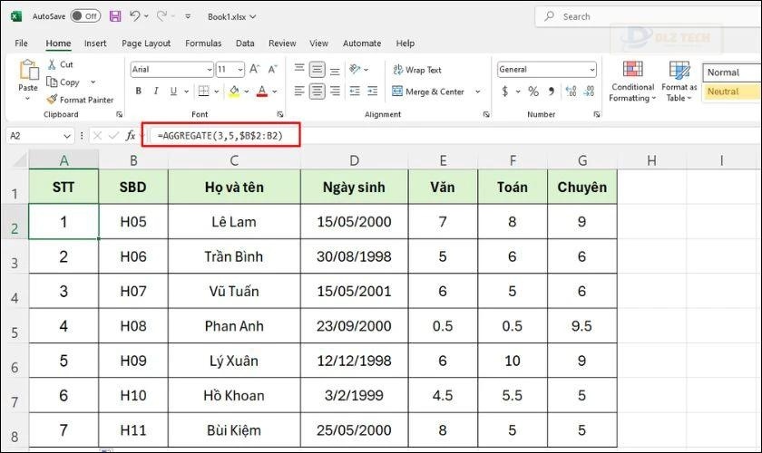Click the Save icon in title bar
Image resolution: width=762 pixels, height=453 pixels.
tap(115, 16)
